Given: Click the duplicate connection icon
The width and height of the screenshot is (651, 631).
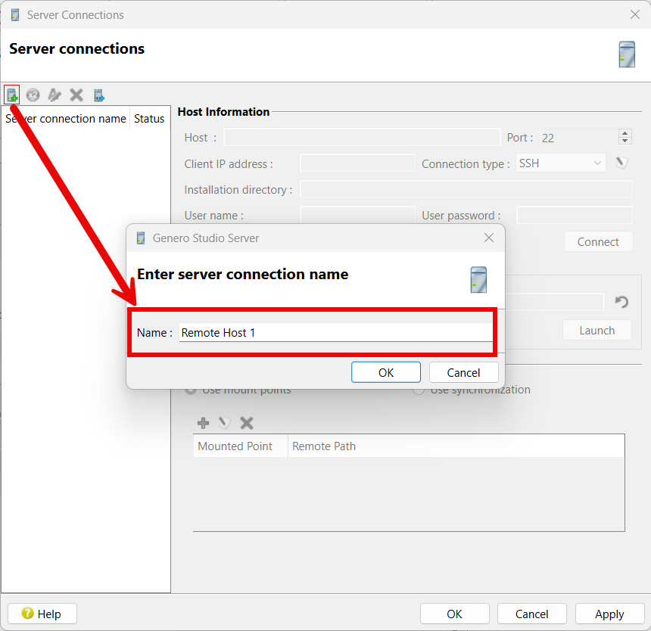Looking at the screenshot, I should (x=33, y=95).
